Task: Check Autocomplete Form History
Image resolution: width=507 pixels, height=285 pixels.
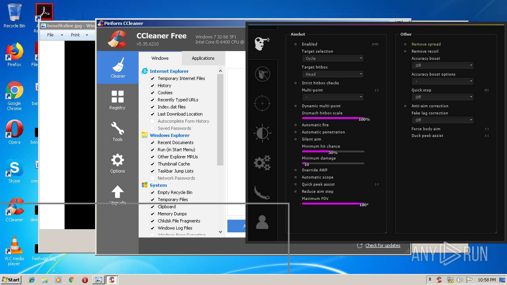Action: [152, 121]
